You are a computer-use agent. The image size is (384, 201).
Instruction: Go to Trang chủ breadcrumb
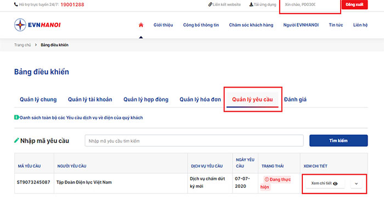[22, 45]
